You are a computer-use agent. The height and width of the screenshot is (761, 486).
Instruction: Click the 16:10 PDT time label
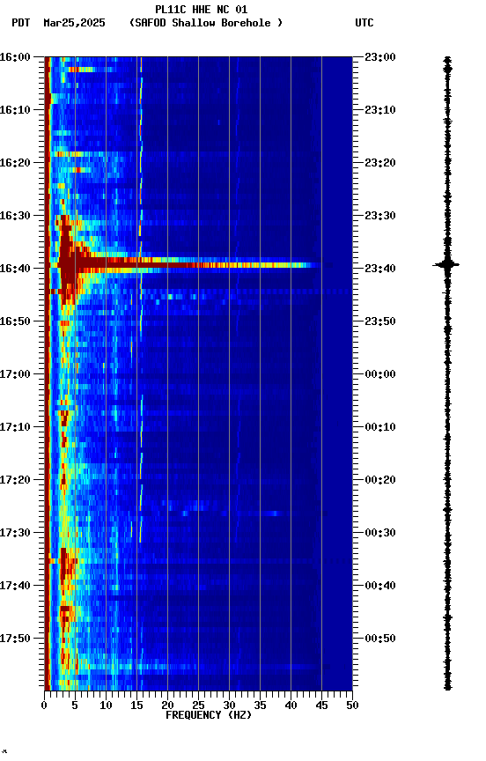(x=15, y=110)
